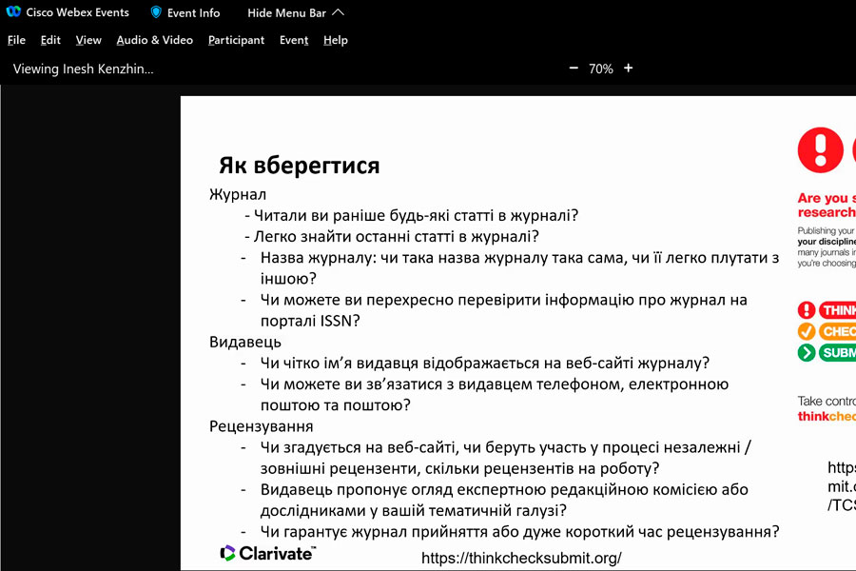
Task: Click the line Видавець пропонує огляд експертною
Action: click(504, 489)
